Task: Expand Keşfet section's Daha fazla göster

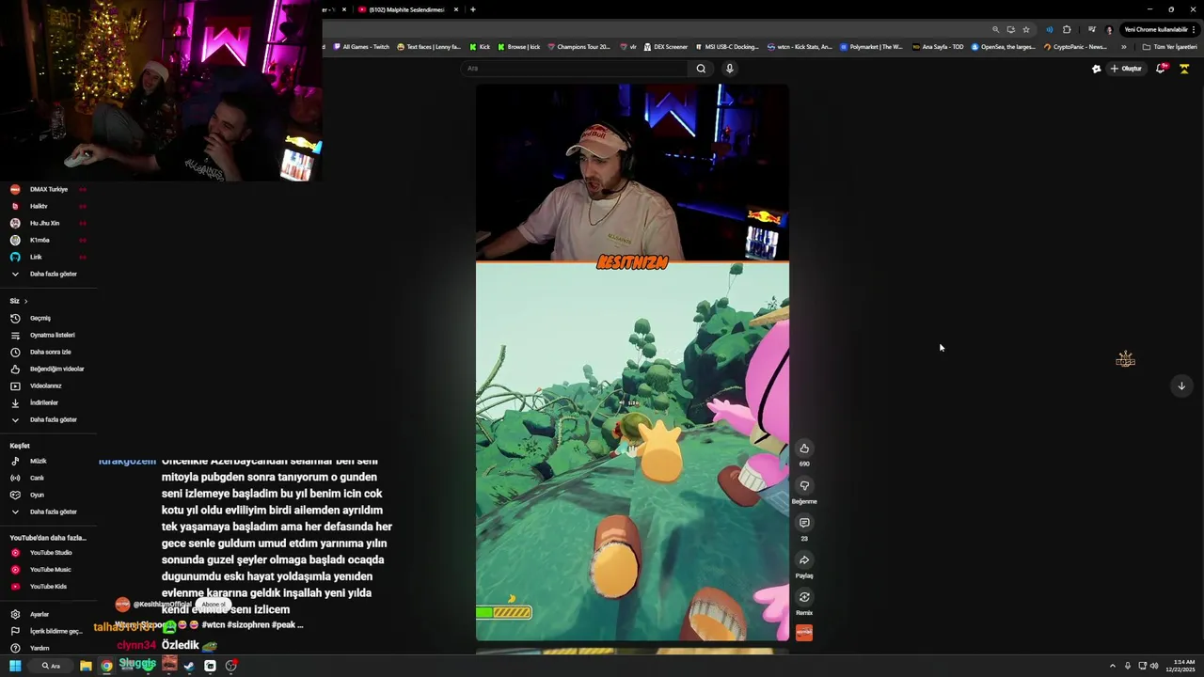Action: pos(49,512)
